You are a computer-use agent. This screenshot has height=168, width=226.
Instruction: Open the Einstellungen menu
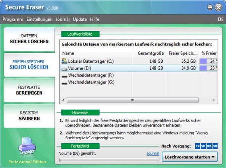39,19
